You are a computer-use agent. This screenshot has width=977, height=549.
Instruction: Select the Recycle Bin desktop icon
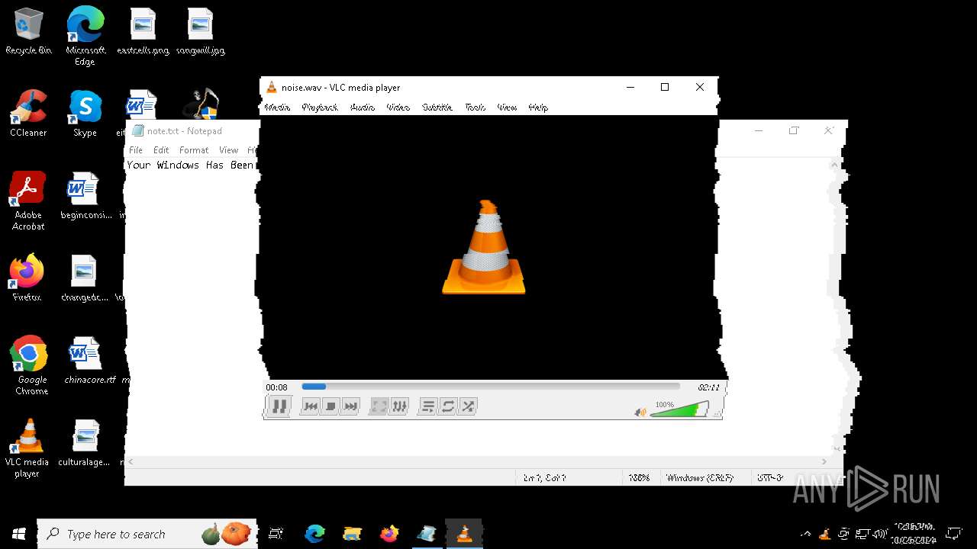[x=28, y=32]
